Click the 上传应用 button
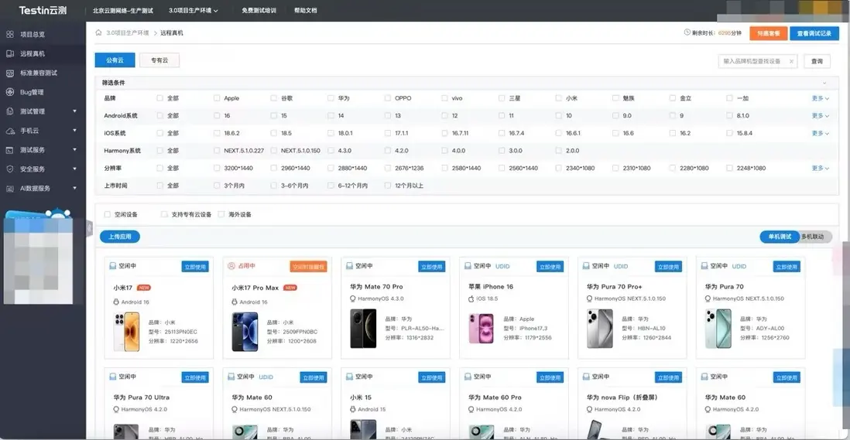Image resolution: width=850 pixels, height=440 pixels. pos(120,237)
